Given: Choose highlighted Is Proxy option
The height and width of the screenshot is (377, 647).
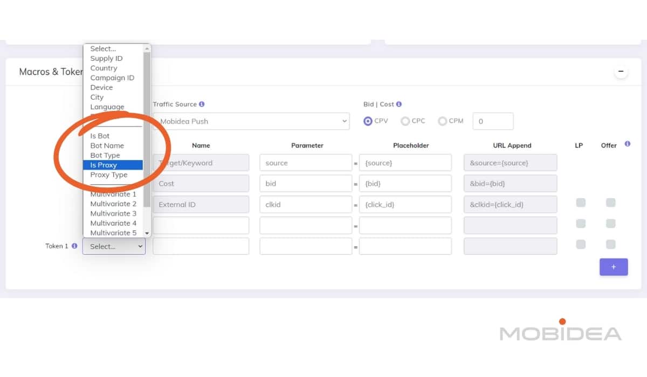Looking at the screenshot, I should click(x=113, y=165).
